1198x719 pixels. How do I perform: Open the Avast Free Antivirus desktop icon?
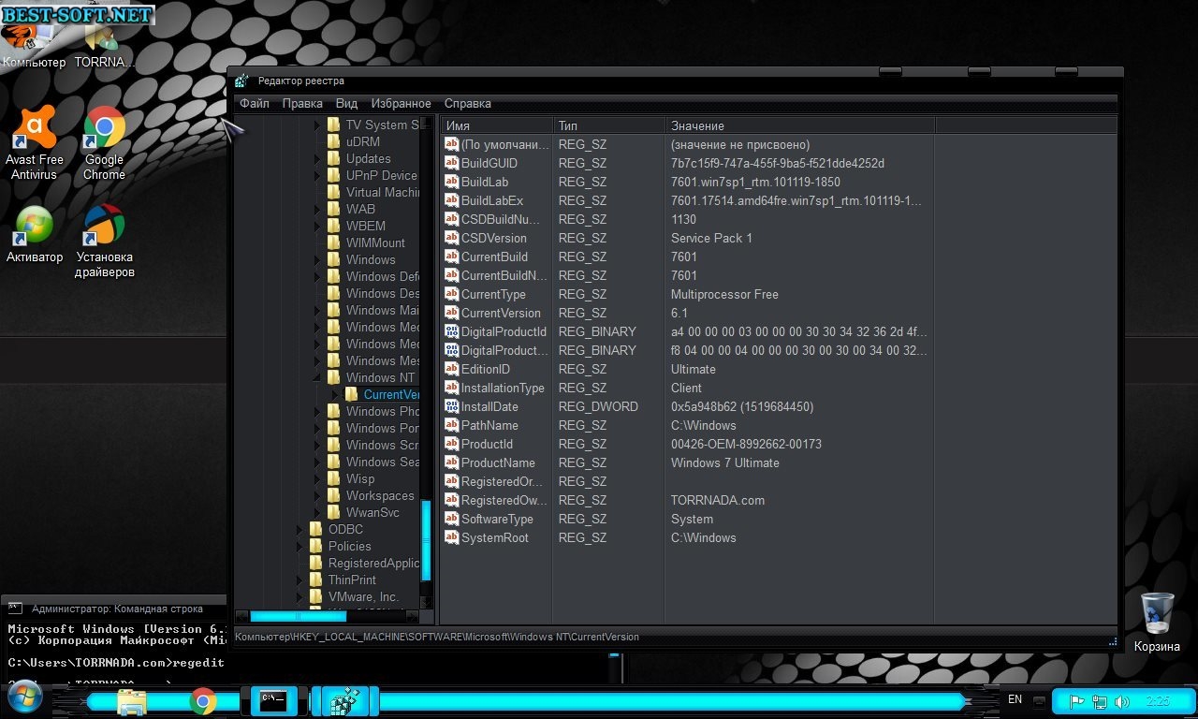(34, 142)
